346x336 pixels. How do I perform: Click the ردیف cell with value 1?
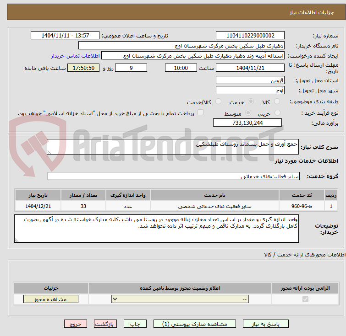[331, 206]
